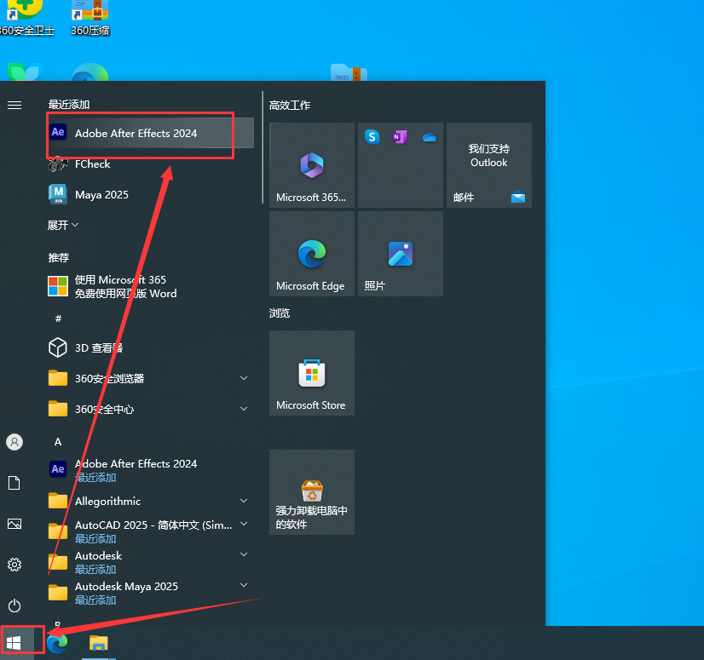Open the Microsoft Store tile
The width and height of the screenshot is (704, 660).
(x=312, y=373)
